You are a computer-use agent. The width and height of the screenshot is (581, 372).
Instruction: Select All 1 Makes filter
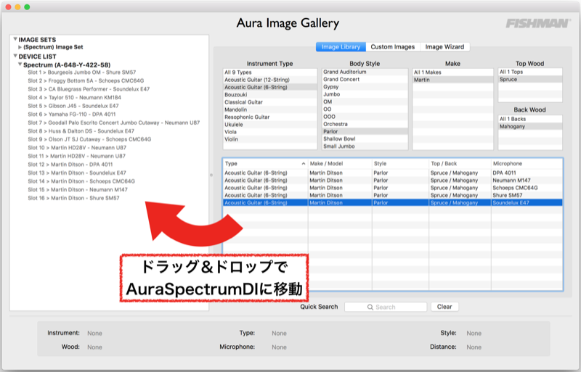(452, 73)
